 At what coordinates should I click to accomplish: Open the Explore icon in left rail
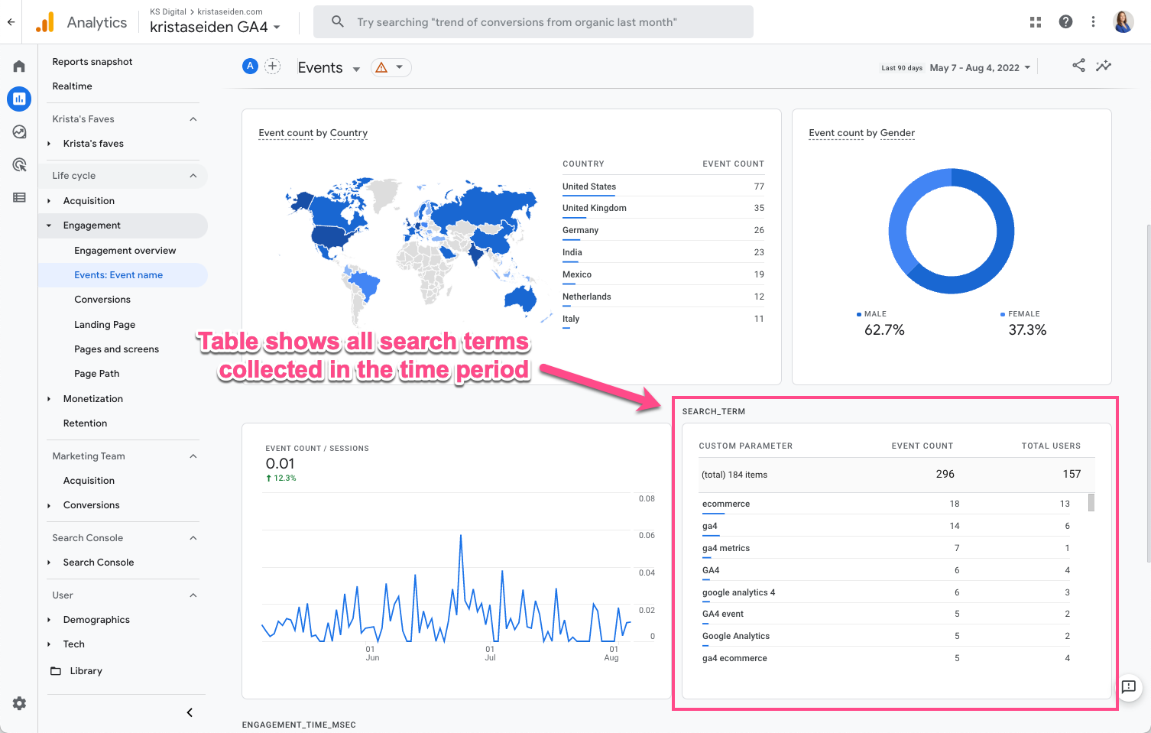click(19, 131)
